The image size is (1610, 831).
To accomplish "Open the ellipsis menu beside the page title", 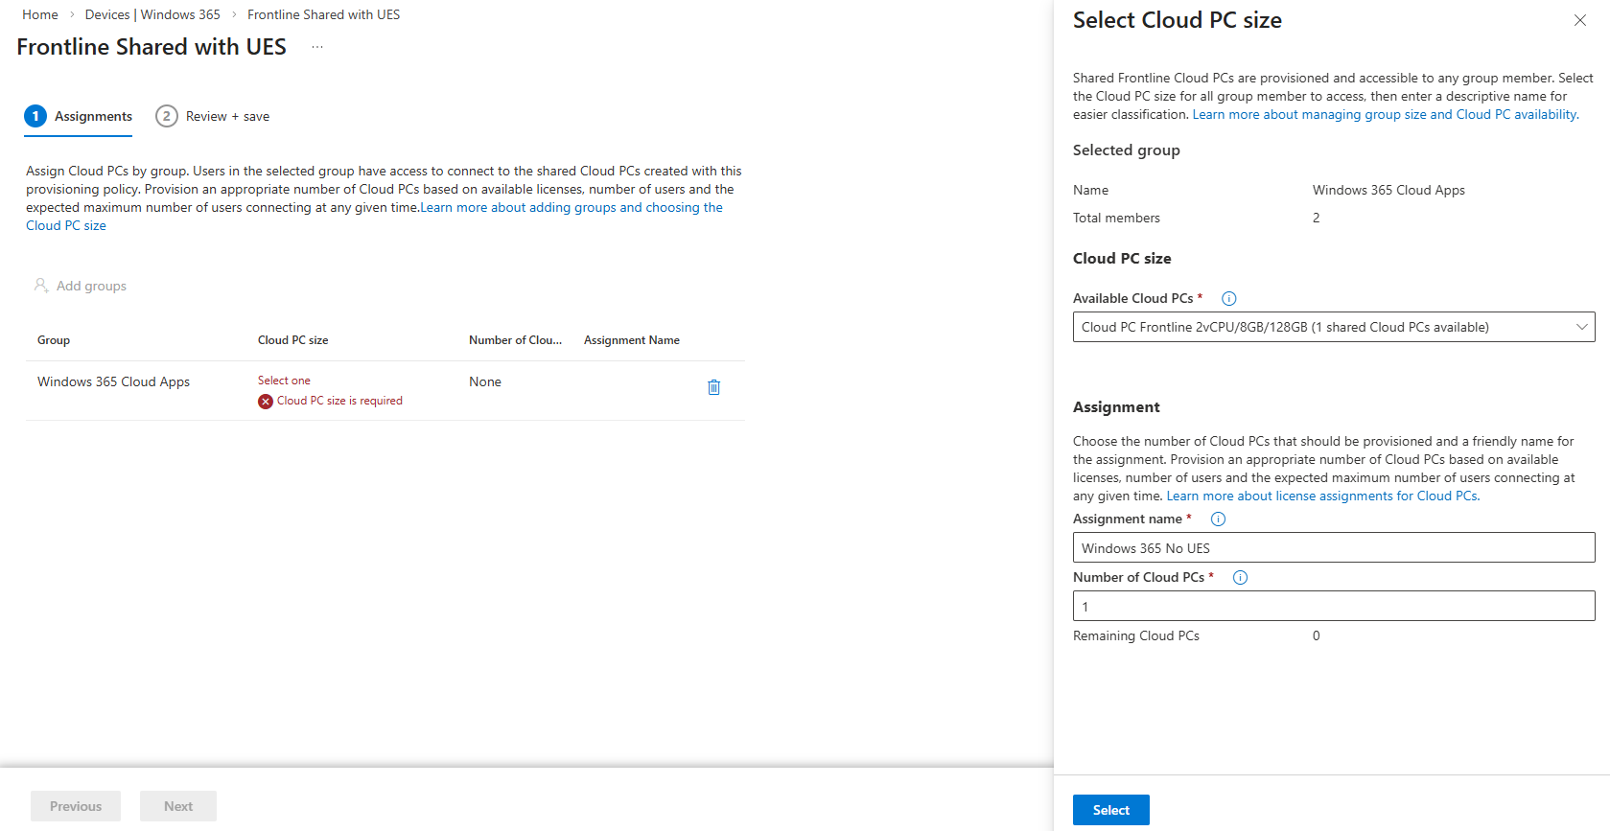I will pyautogui.click(x=317, y=47).
